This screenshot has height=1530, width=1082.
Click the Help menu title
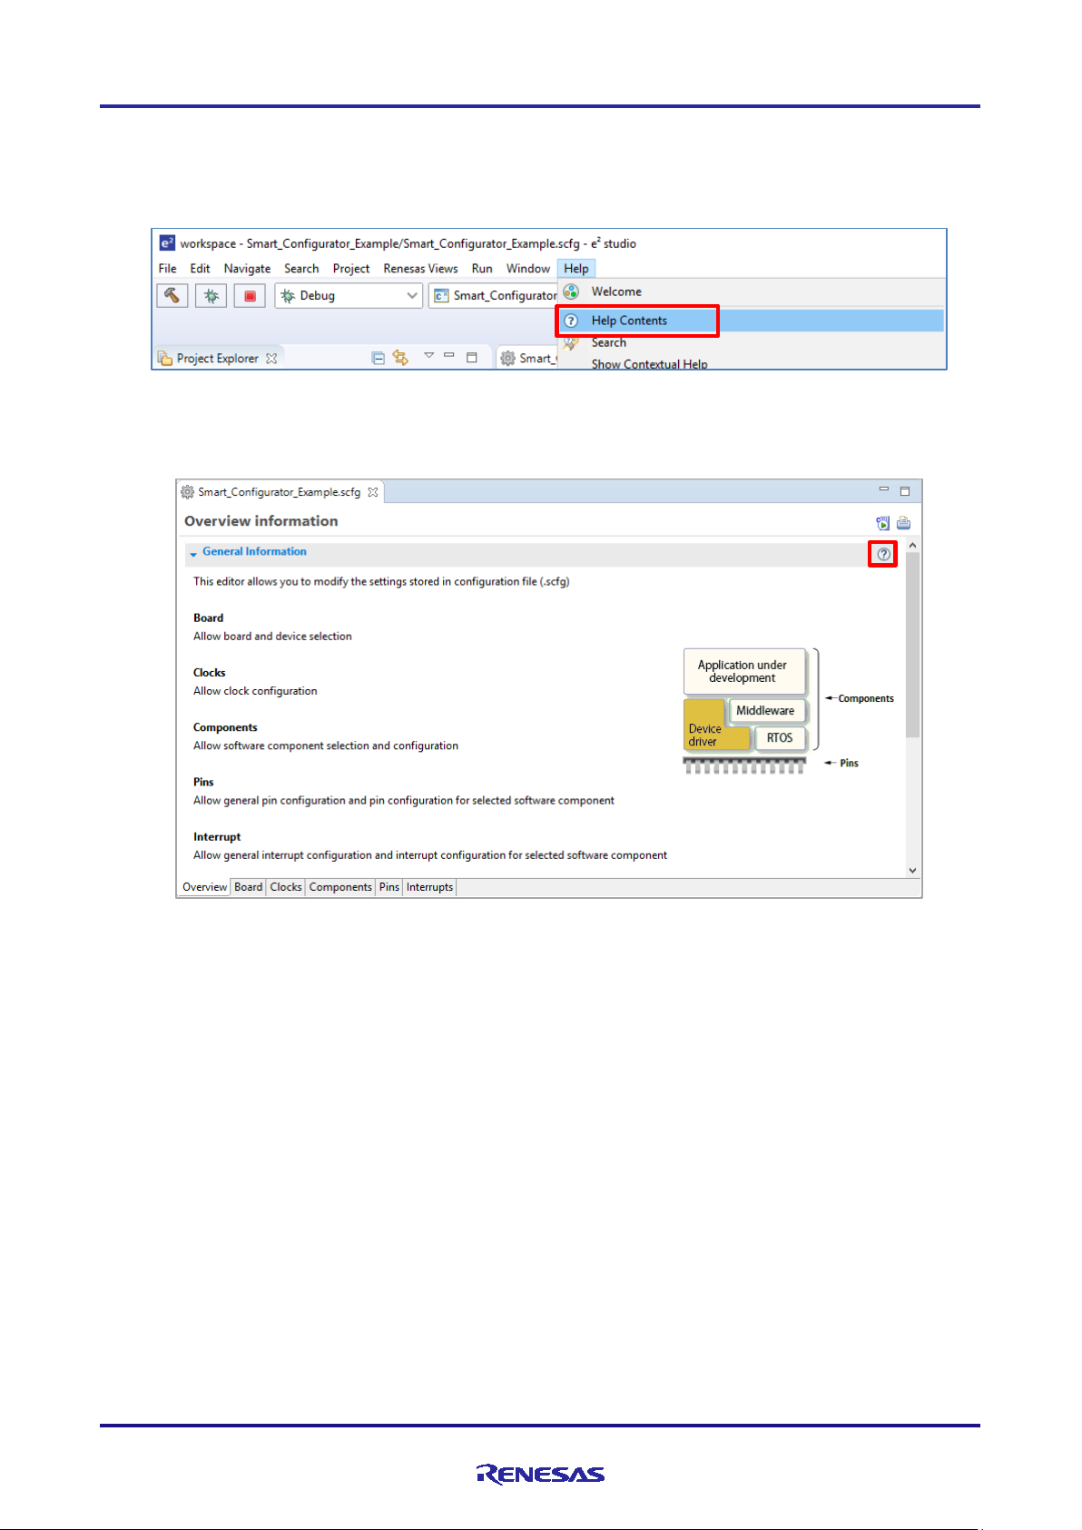pos(576,269)
